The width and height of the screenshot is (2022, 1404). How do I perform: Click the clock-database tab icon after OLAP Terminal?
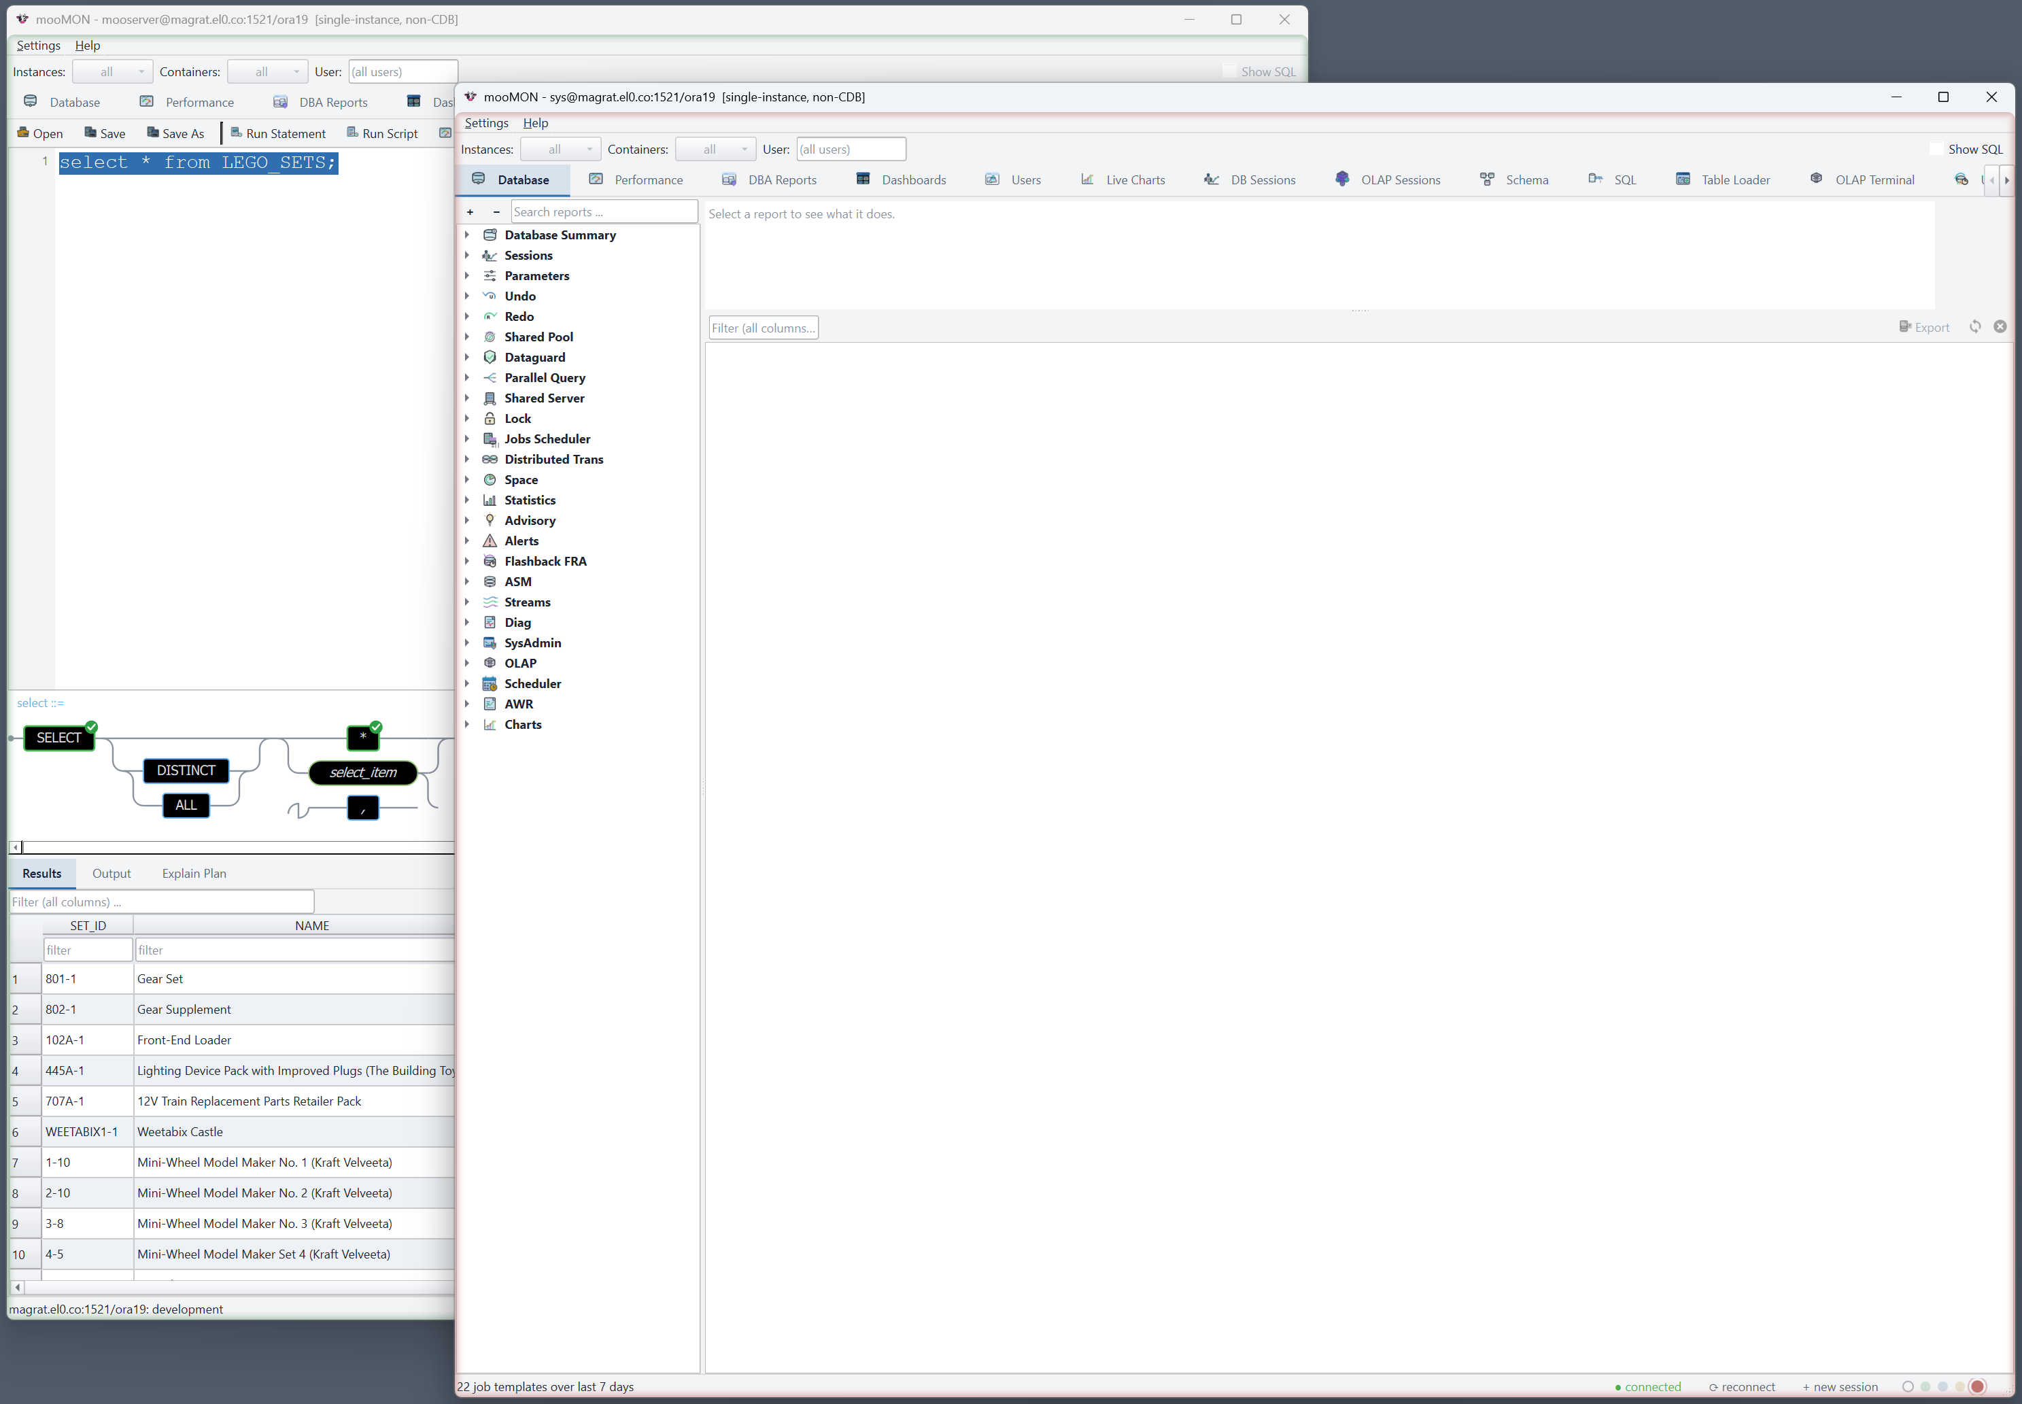pyautogui.click(x=1961, y=179)
